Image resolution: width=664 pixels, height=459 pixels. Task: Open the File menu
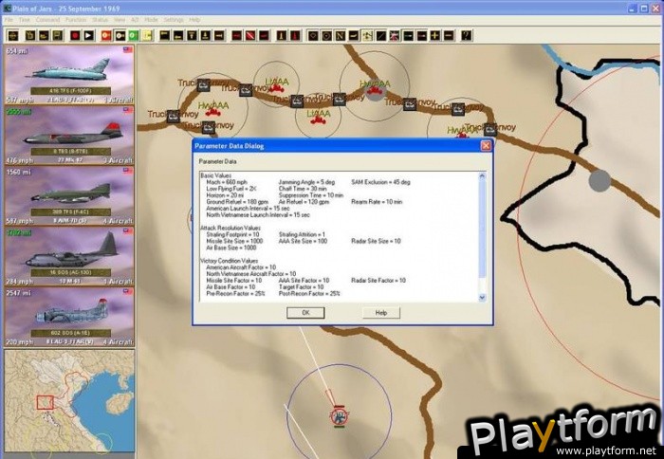point(9,20)
